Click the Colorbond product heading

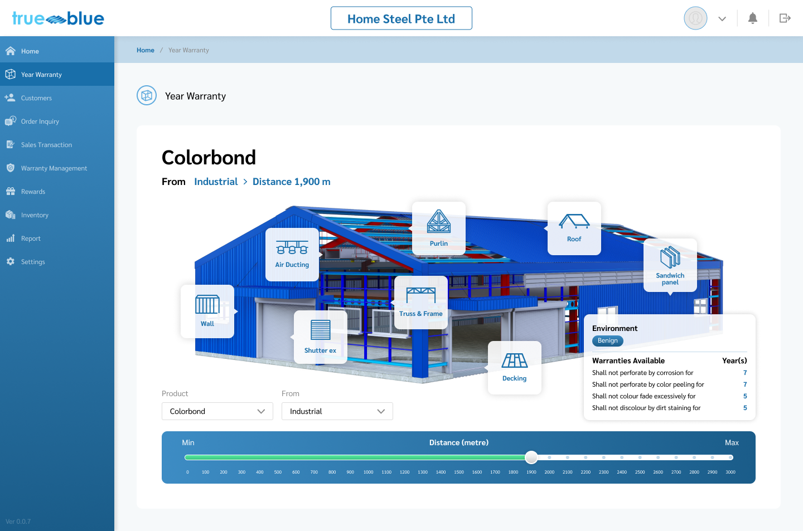[209, 158]
